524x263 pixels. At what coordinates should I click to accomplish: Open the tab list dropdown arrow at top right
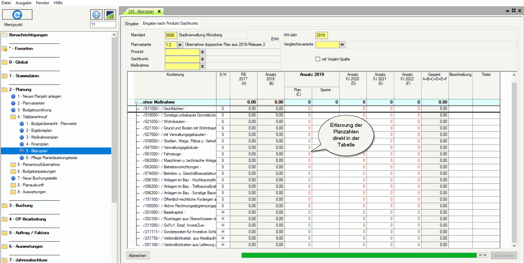pos(507,11)
